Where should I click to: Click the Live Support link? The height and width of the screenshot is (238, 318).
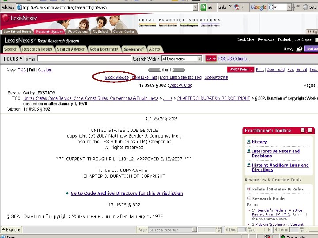(x=303, y=40)
